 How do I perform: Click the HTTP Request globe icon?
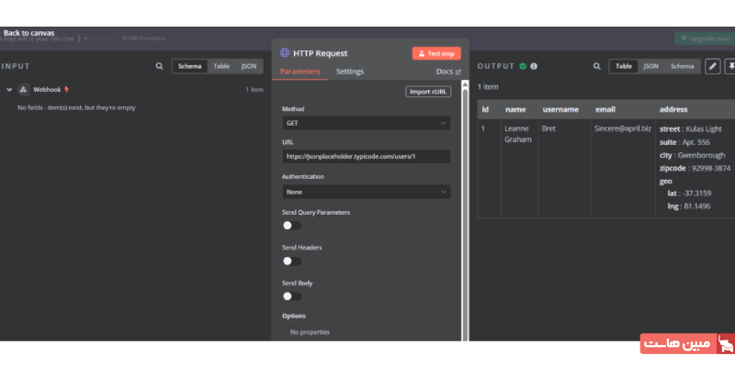click(x=285, y=52)
